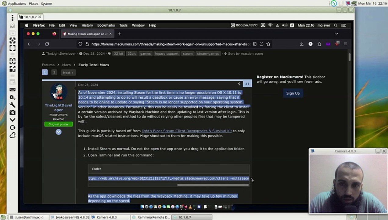Image resolution: width=388 pixels, height=220 pixels.
Task: Click the fan speed 1800rpm menu bar item
Action: (244, 25)
